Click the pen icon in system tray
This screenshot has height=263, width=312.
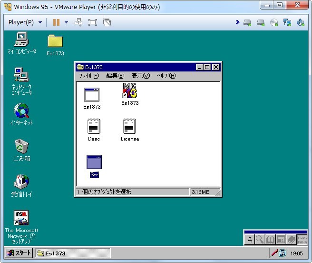(274, 253)
